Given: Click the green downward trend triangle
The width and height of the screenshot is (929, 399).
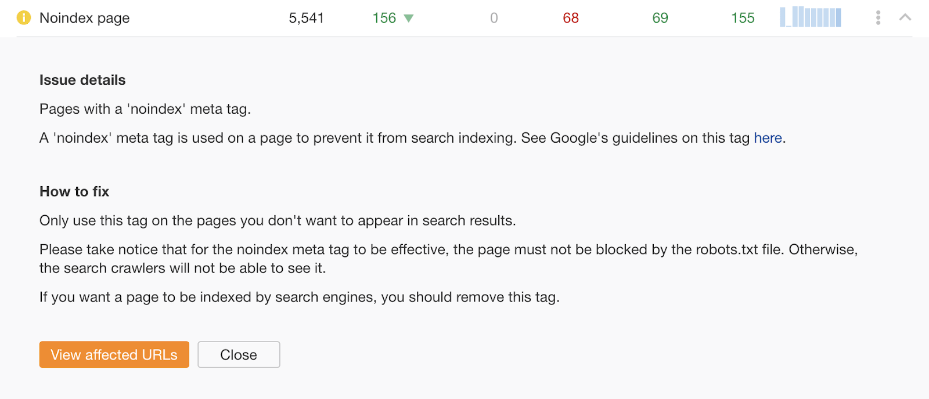Looking at the screenshot, I should tap(409, 18).
